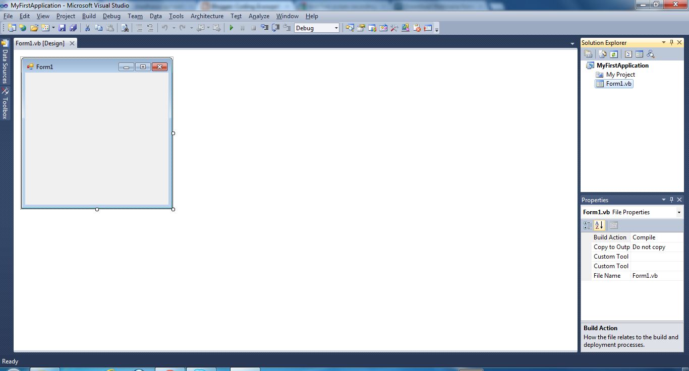Start debugging with the green play button
The width and height of the screenshot is (689, 371).
pyautogui.click(x=231, y=28)
